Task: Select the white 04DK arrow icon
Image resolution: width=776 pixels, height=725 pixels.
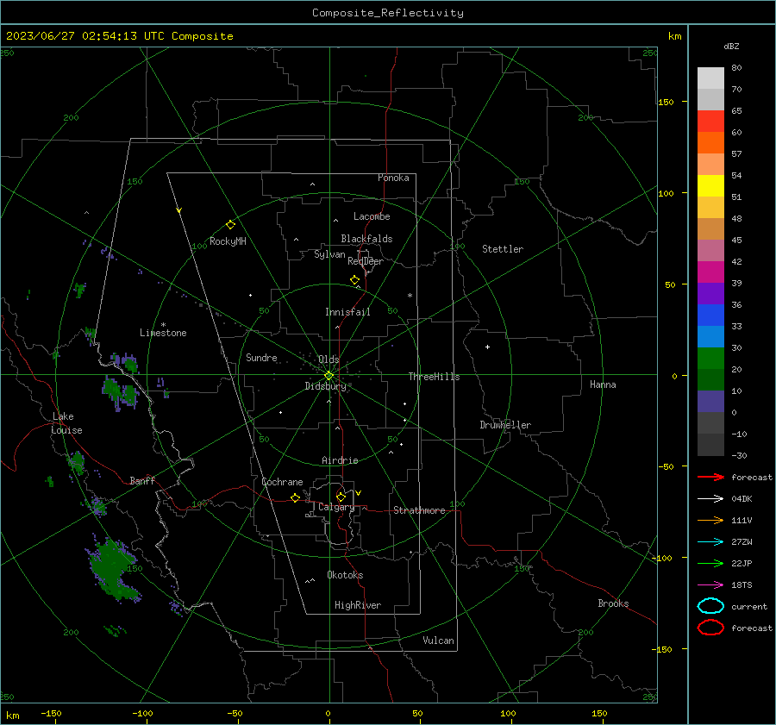Action: [x=710, y=499]
